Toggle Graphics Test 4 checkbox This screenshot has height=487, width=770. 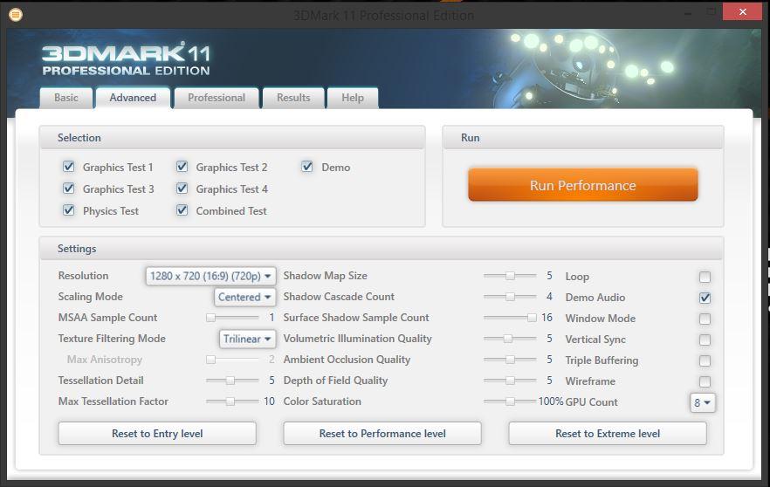182,189
